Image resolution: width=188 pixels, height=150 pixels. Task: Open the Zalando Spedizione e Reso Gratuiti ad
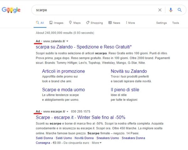coord(84,47)
